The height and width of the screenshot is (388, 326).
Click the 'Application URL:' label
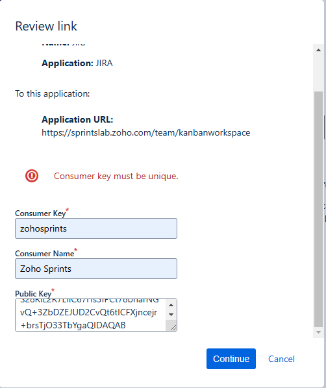[x=77, y=119]
